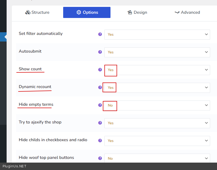
Task: Open the Advanced tab
Action: [x=187, y=12]
